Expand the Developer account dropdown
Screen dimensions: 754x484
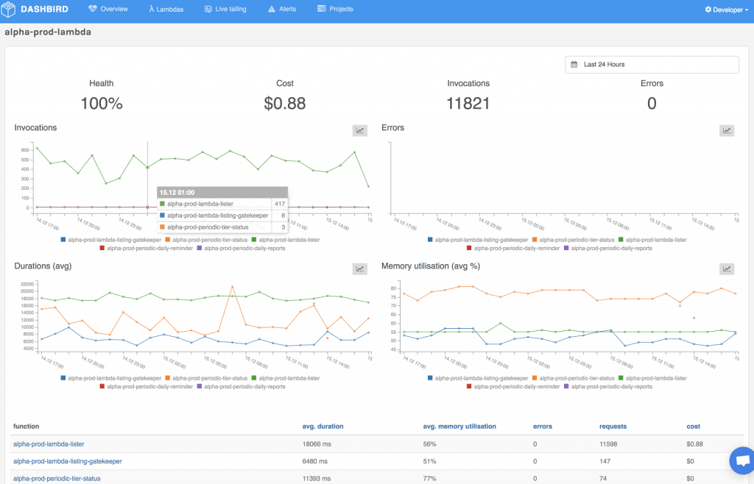tap(727, 10)
